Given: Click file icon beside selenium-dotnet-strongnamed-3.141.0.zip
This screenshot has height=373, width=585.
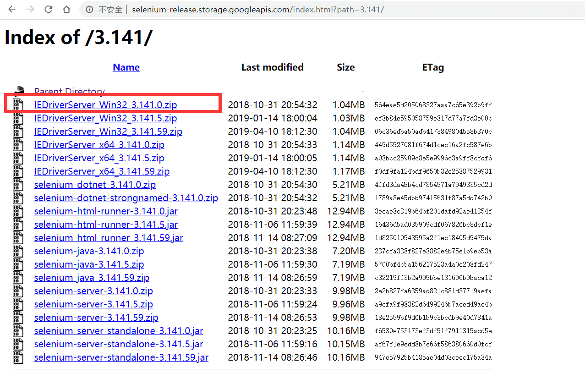Looking at the screenshot, I should click(18, 198).
